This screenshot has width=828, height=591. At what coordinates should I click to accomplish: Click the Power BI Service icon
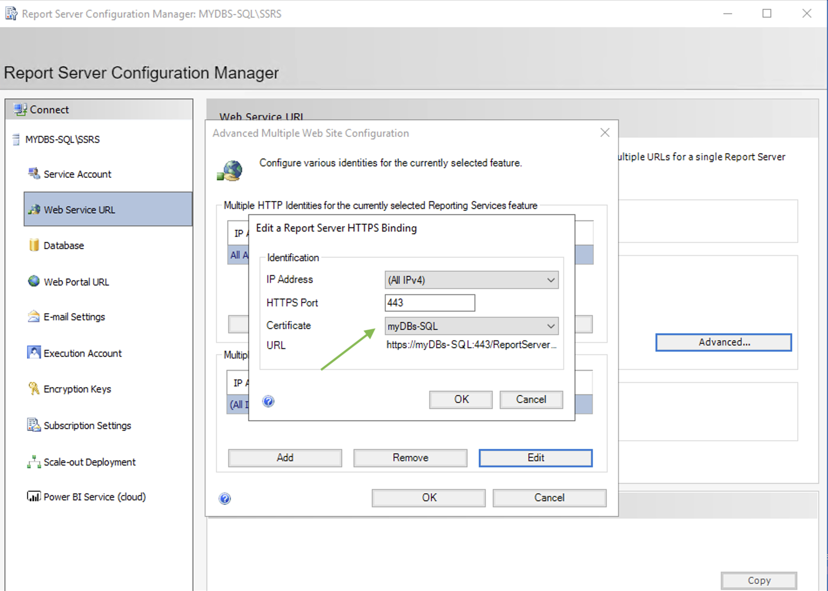pos(34,496)
